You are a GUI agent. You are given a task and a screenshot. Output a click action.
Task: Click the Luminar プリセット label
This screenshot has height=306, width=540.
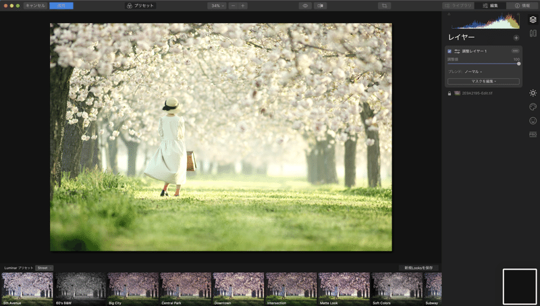click(19, 267)
